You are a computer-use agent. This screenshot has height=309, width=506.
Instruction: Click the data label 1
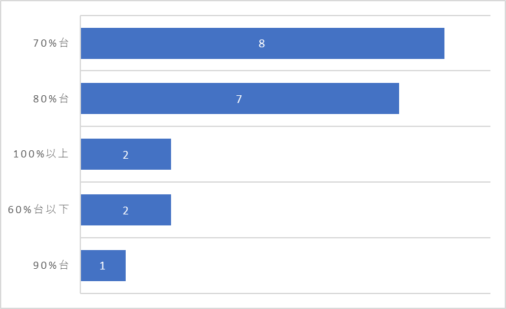coord(102,266)
